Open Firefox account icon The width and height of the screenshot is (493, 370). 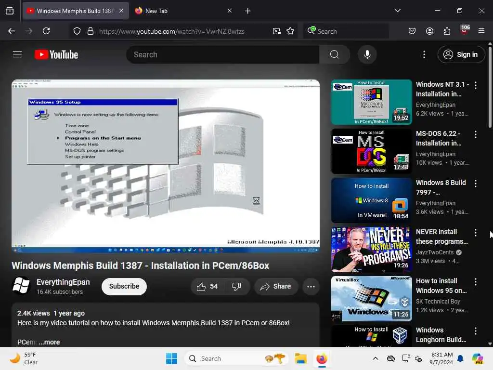[429, 31]
